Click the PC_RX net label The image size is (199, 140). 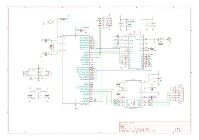click(150, 100)
